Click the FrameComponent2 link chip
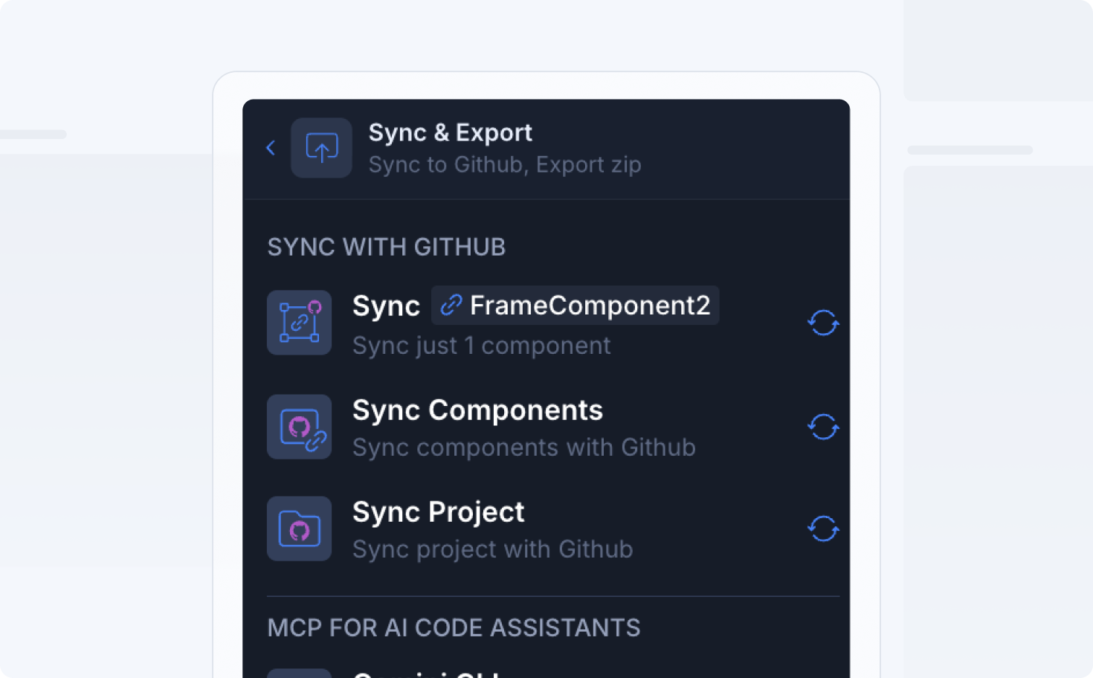The image size is (1093, 678). pyautogui.click(x=575, y=305)
